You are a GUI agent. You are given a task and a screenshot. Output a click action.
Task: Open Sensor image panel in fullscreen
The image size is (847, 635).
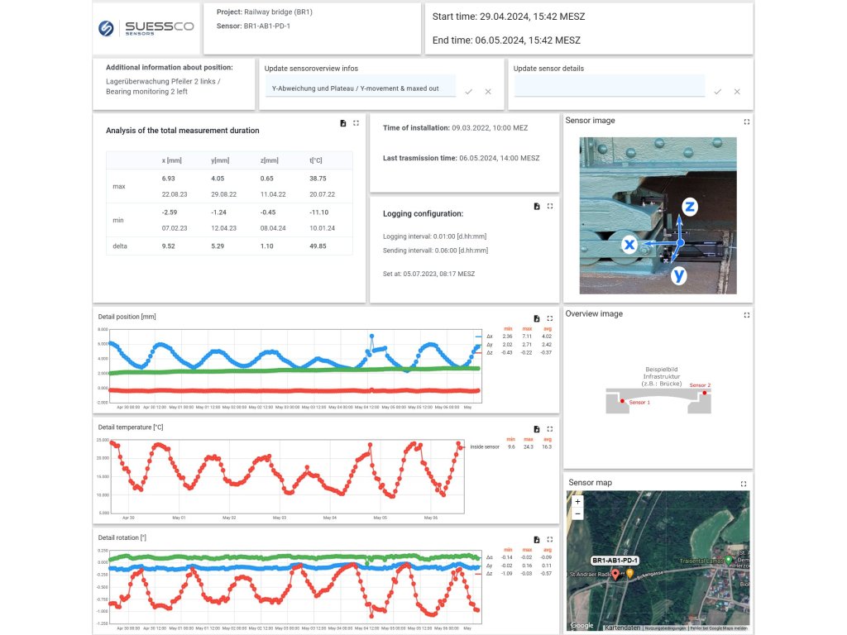[x=747, y=122]
